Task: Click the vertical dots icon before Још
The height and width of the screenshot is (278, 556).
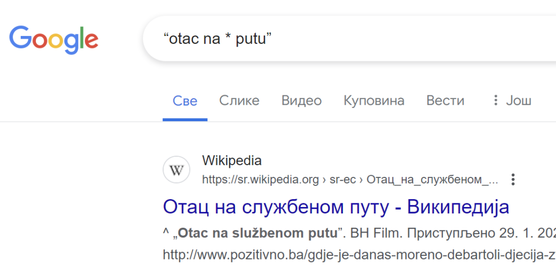Action: (496, 101)
